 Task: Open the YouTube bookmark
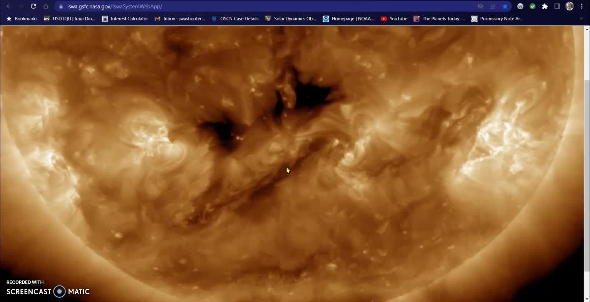tap(394, 18)
